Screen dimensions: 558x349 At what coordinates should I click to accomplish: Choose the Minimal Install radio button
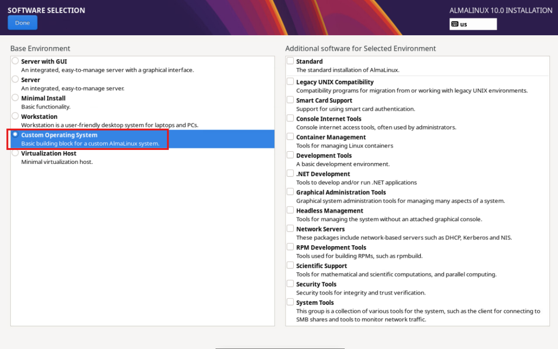[x=15, y=98]
